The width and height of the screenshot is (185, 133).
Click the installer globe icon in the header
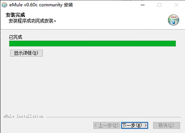[173, 20]
